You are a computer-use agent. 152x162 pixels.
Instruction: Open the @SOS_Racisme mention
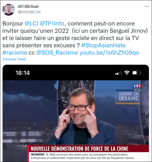(57, 53)
